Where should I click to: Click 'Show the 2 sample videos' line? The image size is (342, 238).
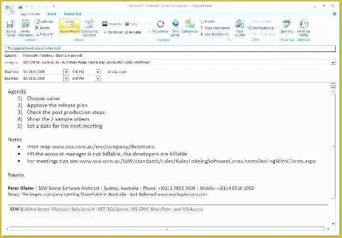(58, 119)
